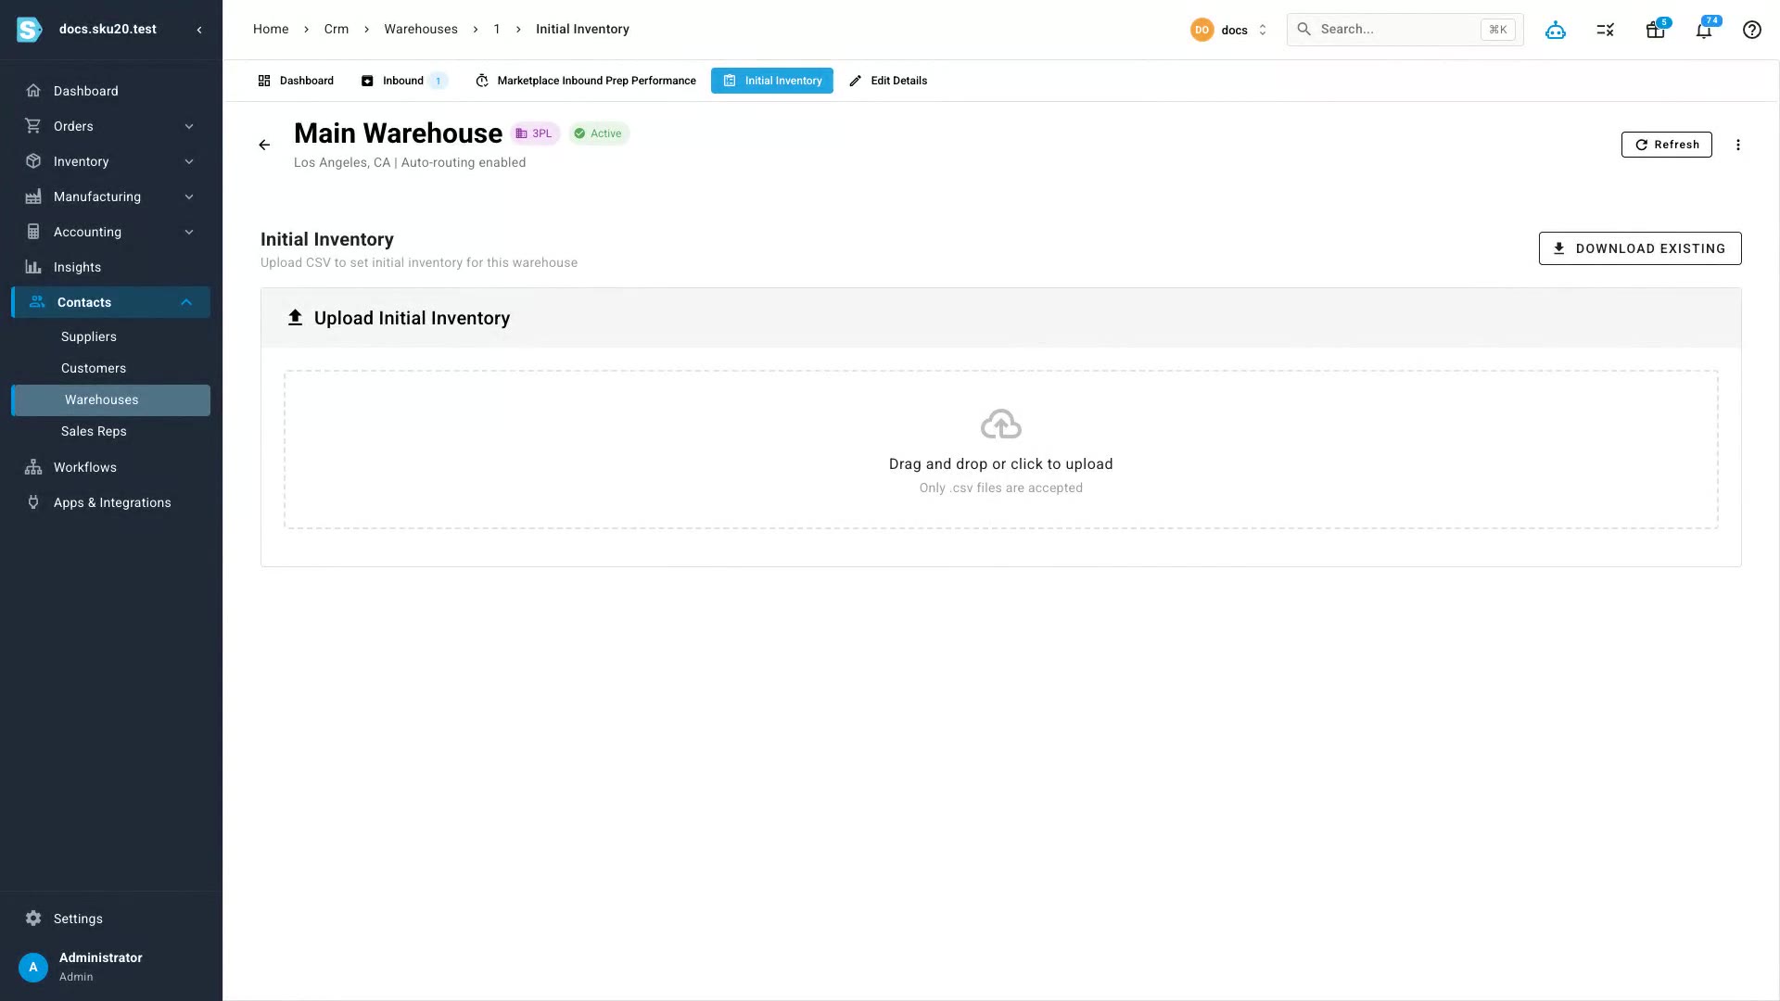1780x1001 pixels.
Task: Open the three-dot more options menu
Action: 1738,145
